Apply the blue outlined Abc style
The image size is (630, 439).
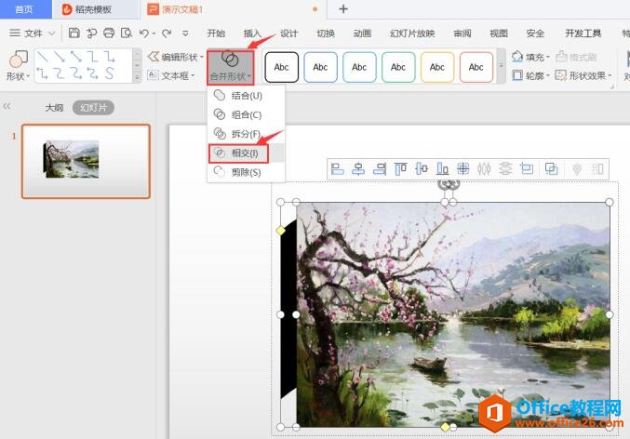click(320, 67)
